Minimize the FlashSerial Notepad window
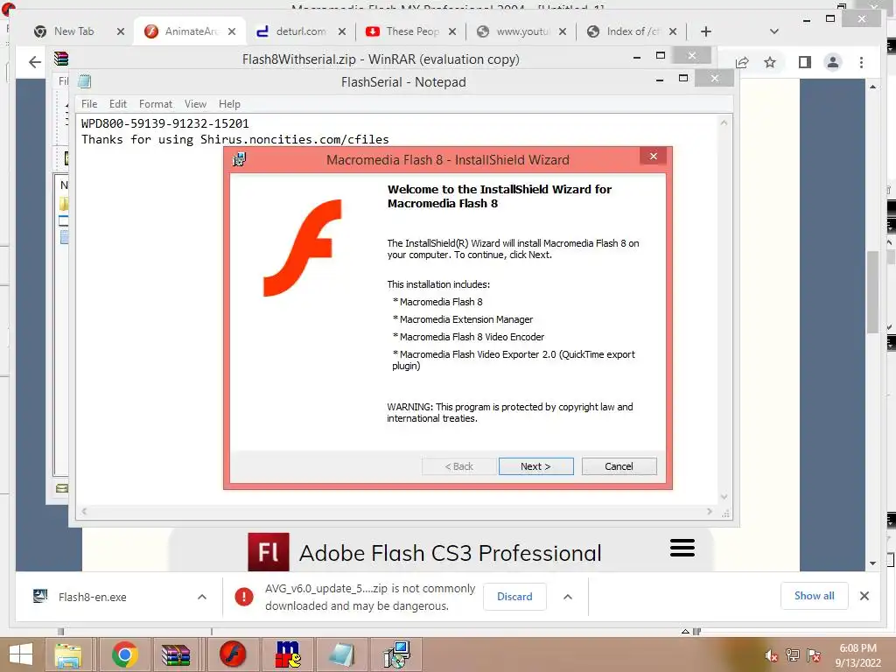Viewport: 896px width, 672px height. [x=660, y=80]
